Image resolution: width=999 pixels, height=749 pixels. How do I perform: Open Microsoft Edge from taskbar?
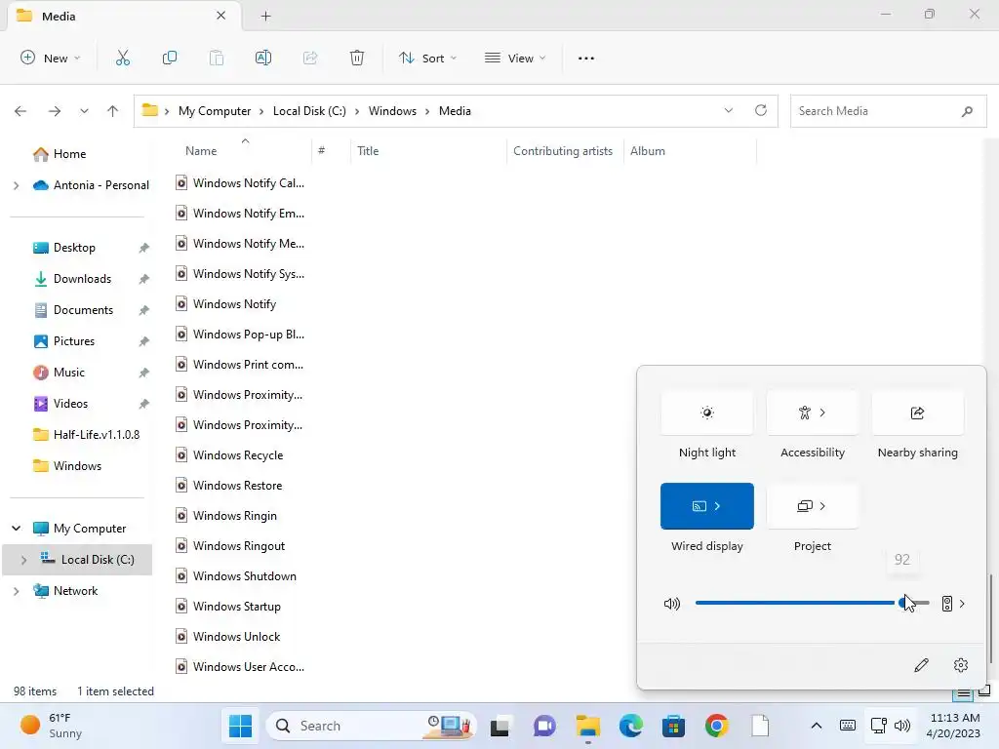point(631,726)
